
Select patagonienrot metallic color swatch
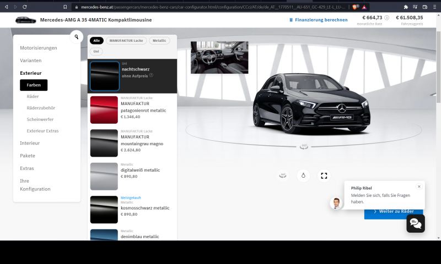[104, 109]
